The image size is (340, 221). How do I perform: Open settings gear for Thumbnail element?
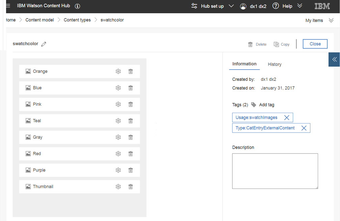click(x=118, y=187)
